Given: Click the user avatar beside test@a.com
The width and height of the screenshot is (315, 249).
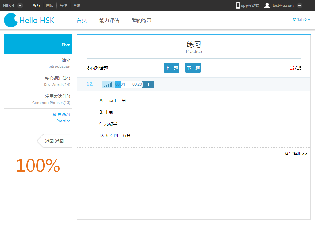Looking at the screenshot, I should point(267,5).
